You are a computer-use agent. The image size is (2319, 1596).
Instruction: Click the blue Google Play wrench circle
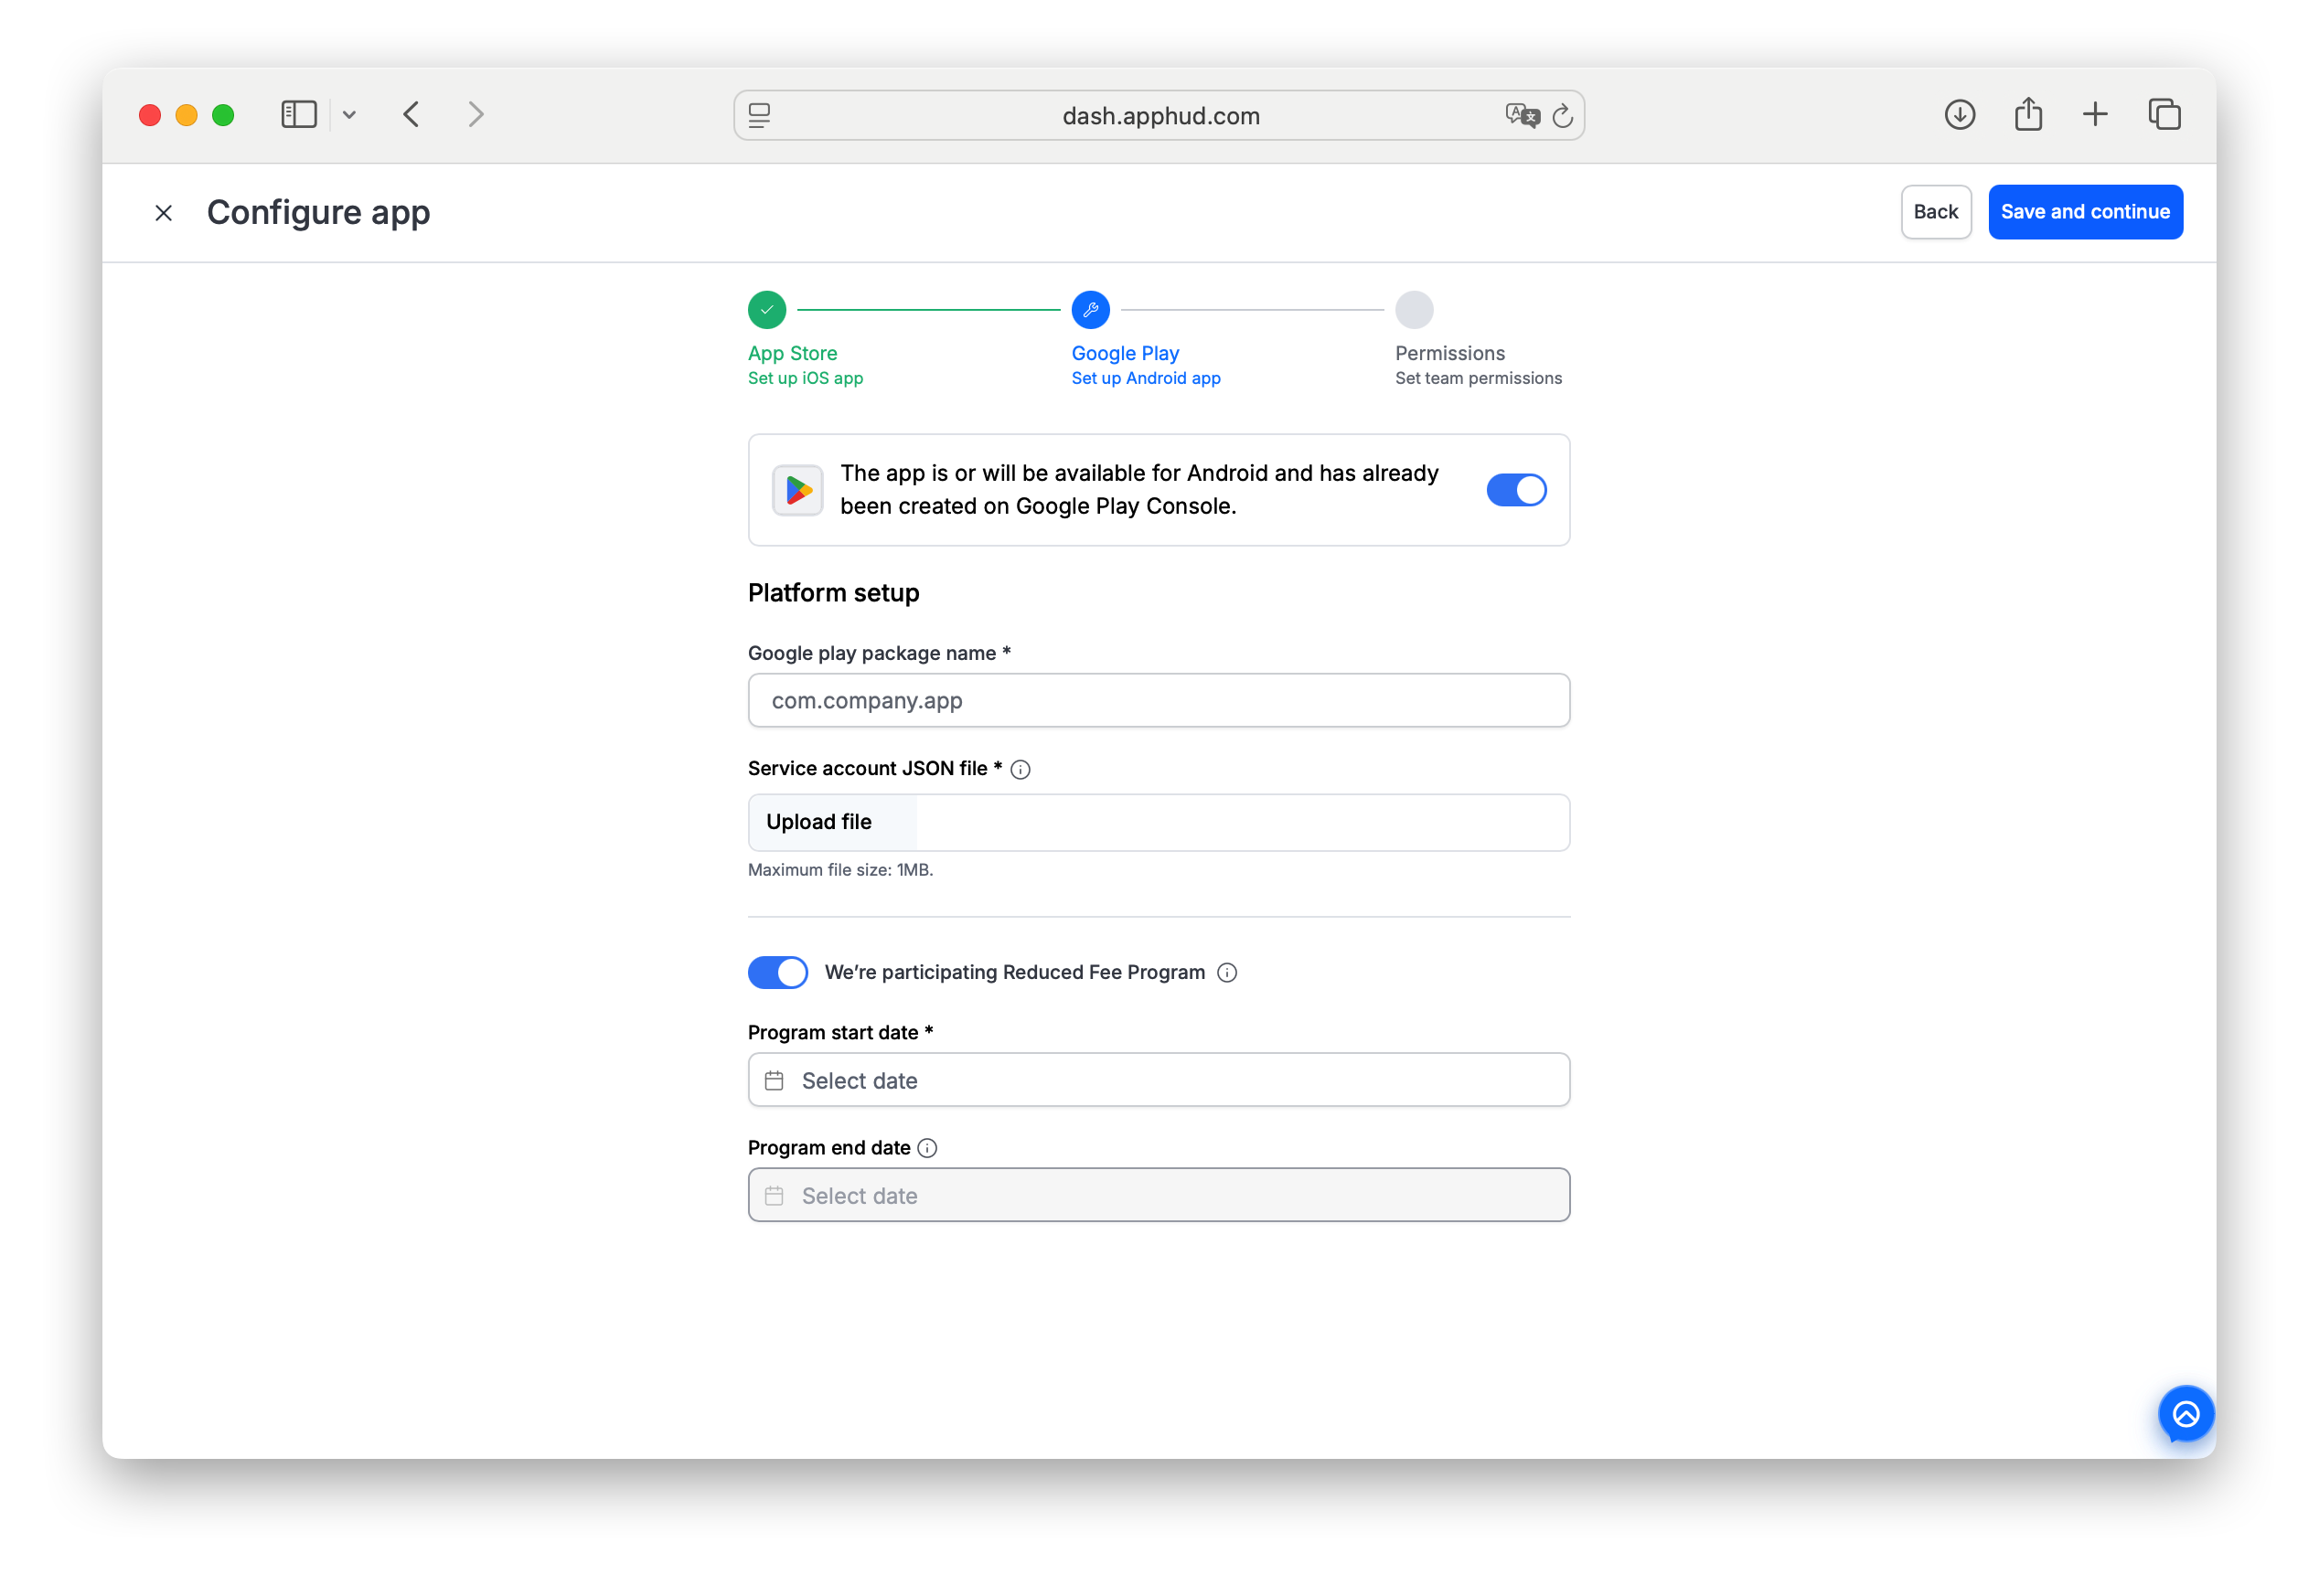(1091, 310)
